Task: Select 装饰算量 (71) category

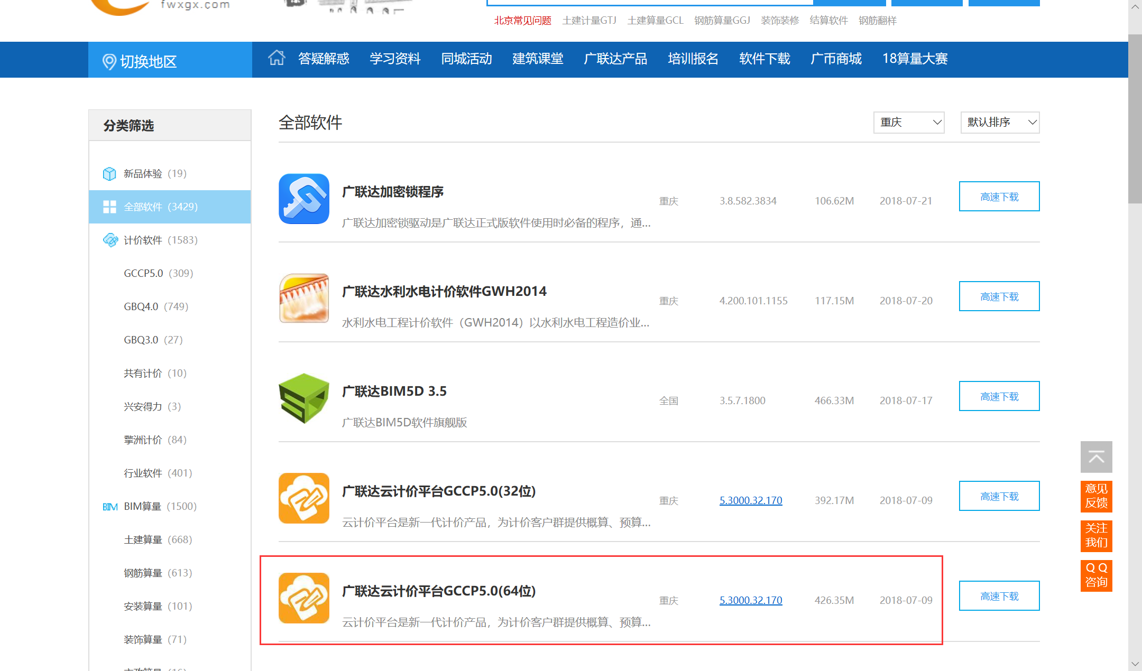Action: click(x=155, y=639)
